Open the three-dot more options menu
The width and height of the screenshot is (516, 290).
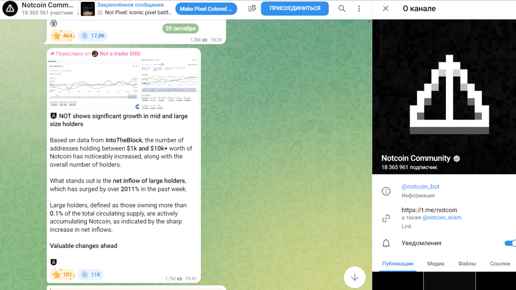359,9
